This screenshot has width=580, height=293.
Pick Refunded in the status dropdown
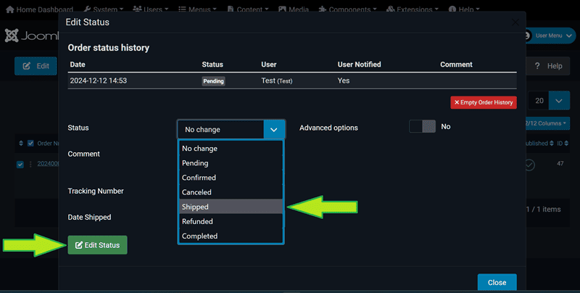click(231, 221)
